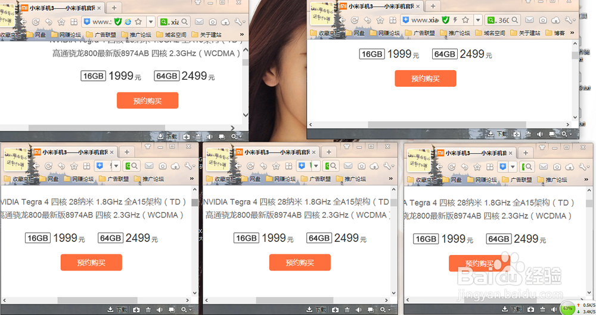Open address dropdown arrow in bottom-middle browser window
The image size is (596, 315).
coord(316,166)
